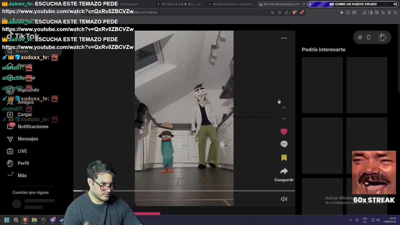Open the Leo AI sparkle icon
The image size is (400, 225).
[383, 12]
